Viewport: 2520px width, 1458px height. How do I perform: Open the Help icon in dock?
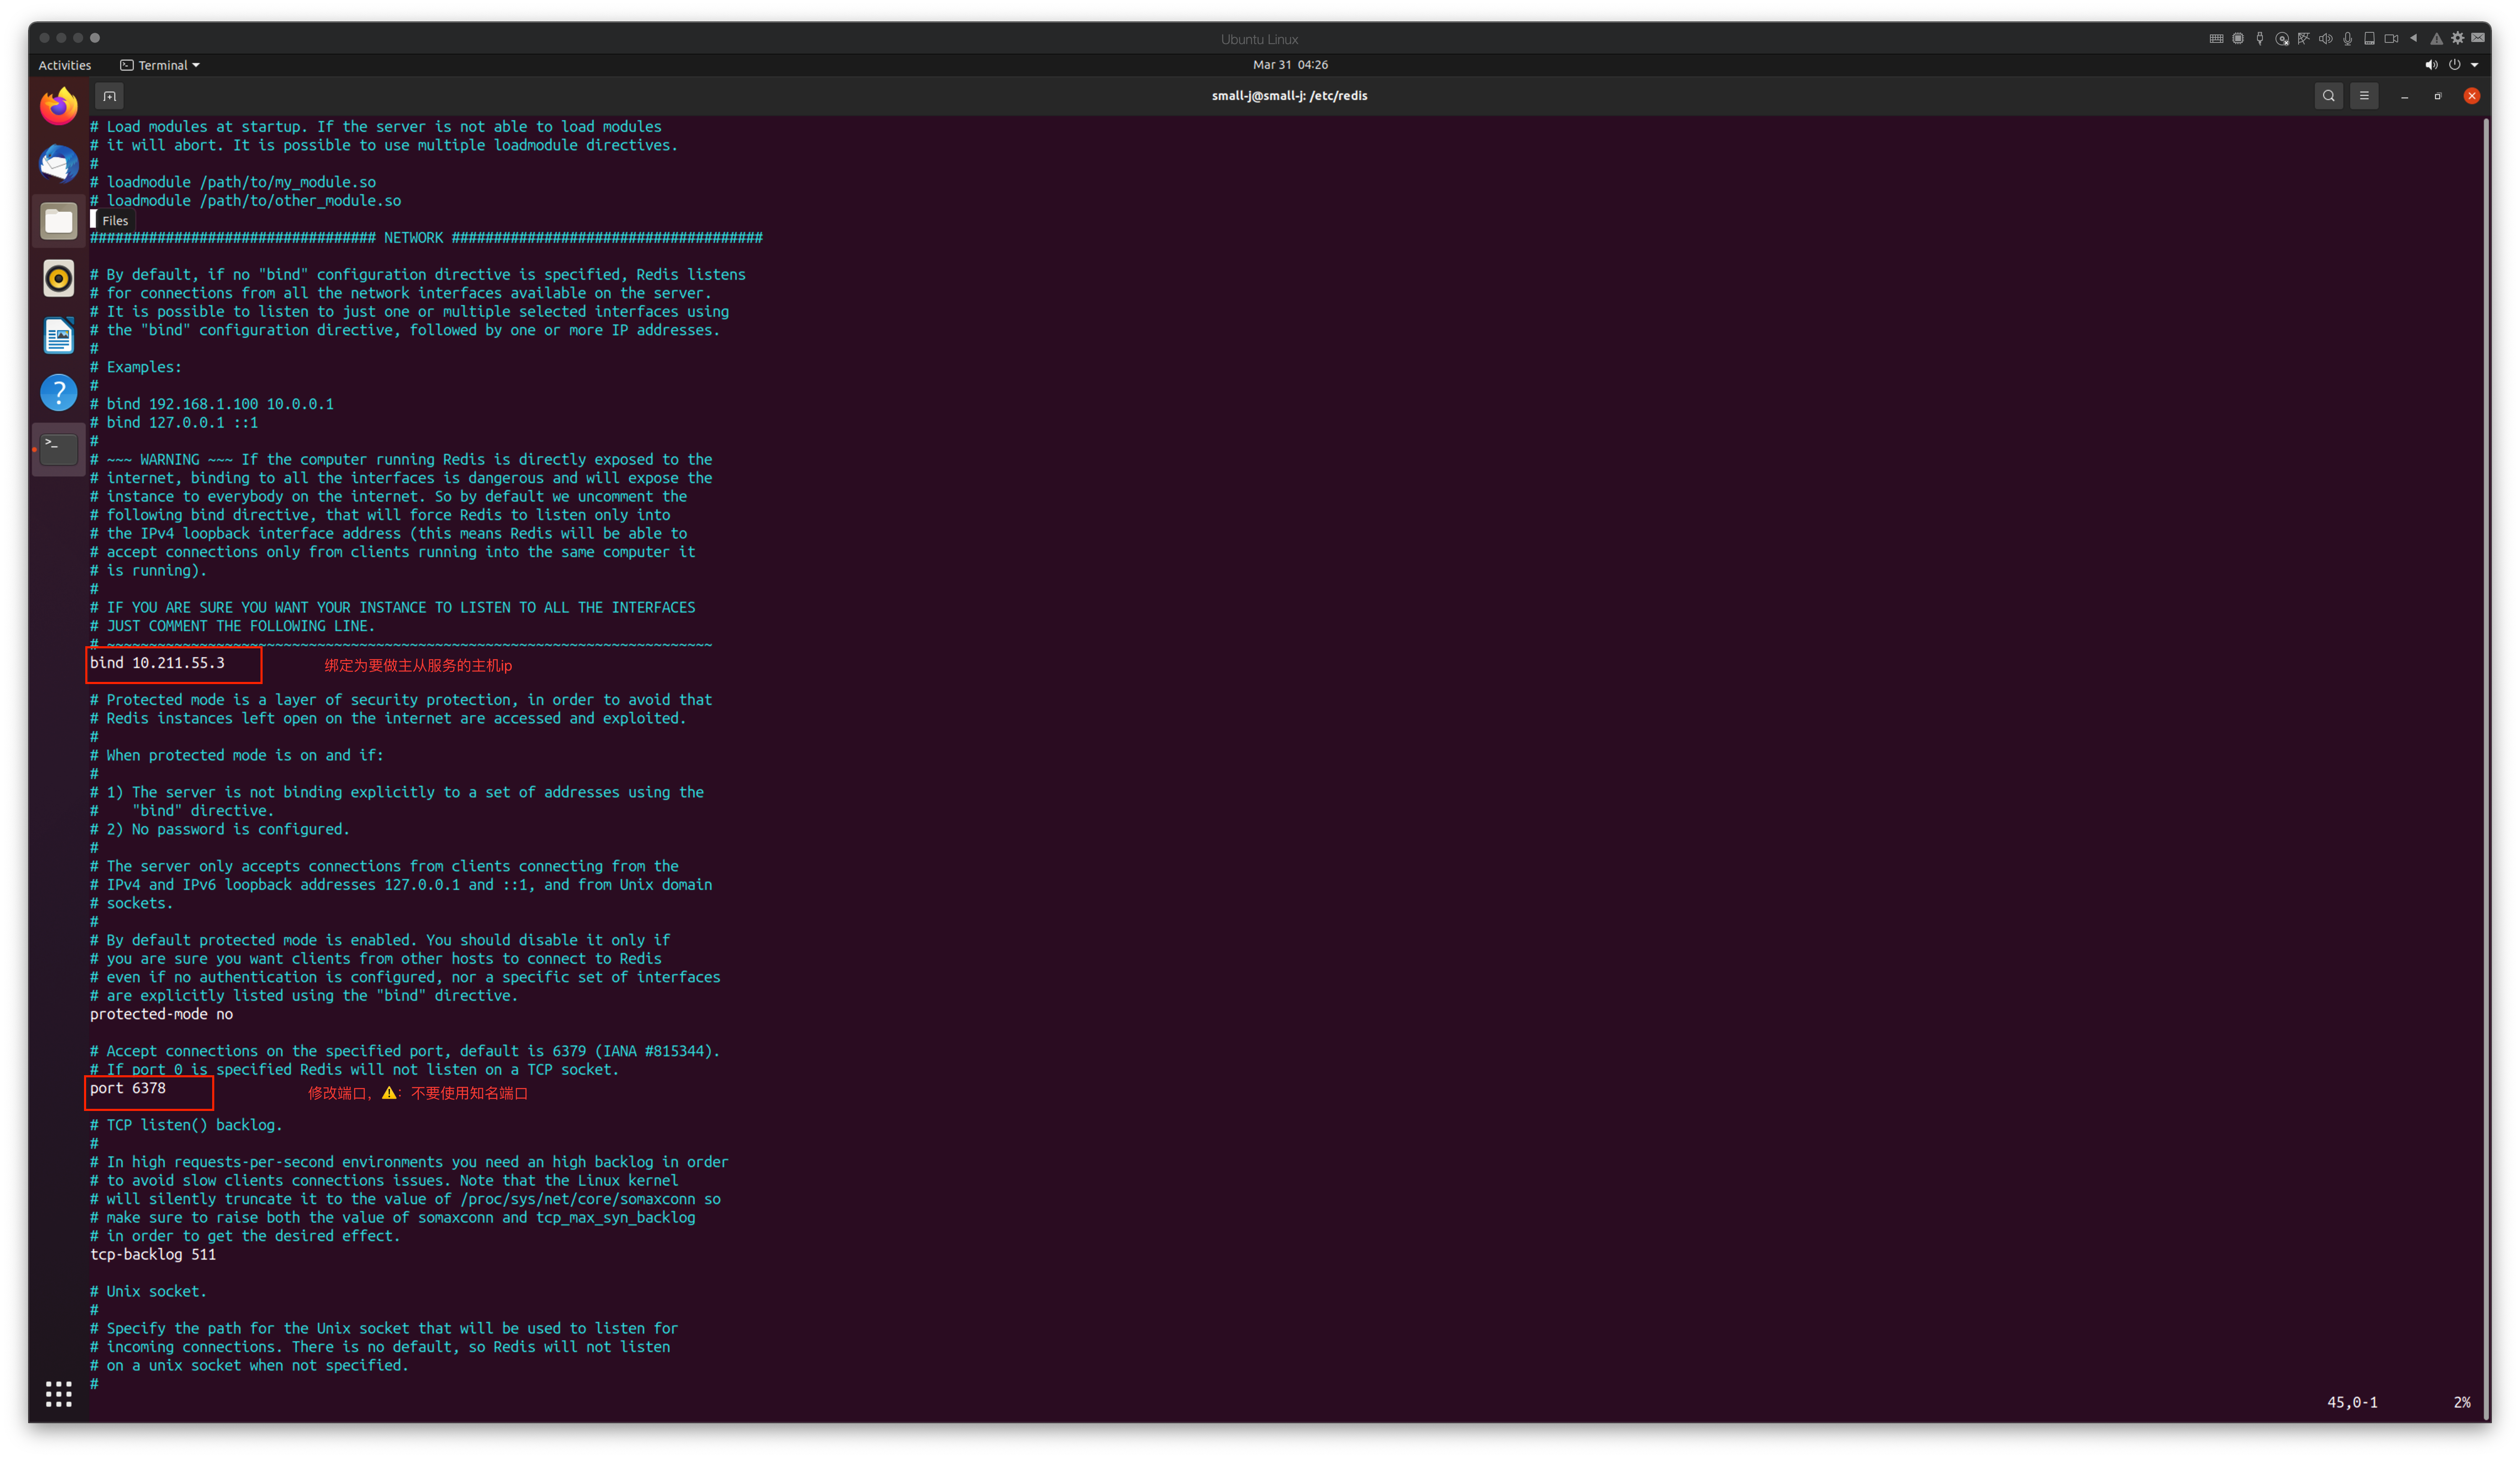tap(59, 393)
